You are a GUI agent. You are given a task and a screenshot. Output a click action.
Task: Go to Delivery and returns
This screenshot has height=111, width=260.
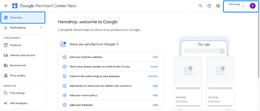22,55
